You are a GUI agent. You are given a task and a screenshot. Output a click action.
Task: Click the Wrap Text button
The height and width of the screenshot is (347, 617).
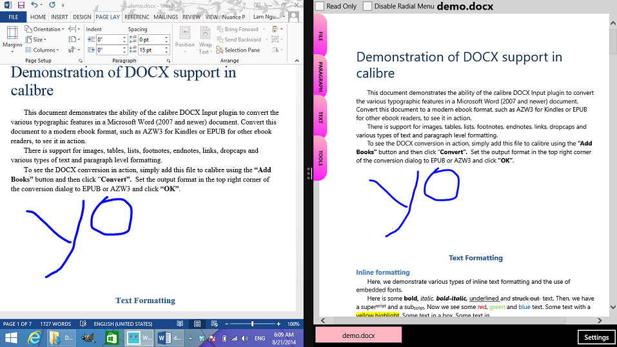click(205, 39)
